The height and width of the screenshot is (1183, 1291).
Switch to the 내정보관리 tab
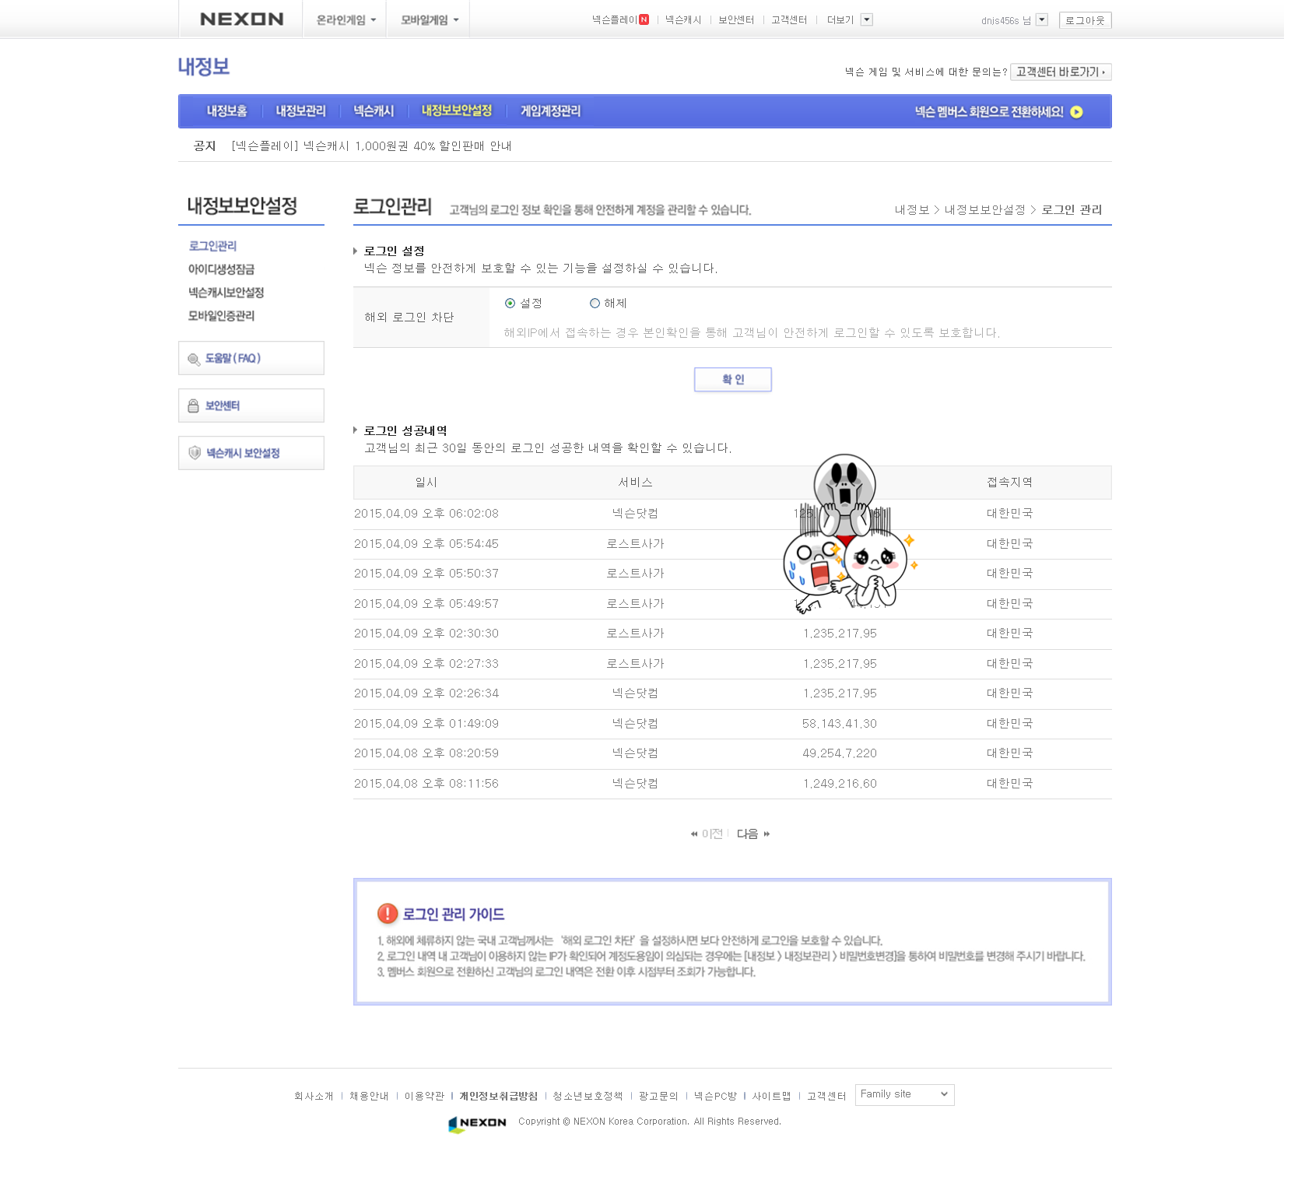[x=300, y=111]
